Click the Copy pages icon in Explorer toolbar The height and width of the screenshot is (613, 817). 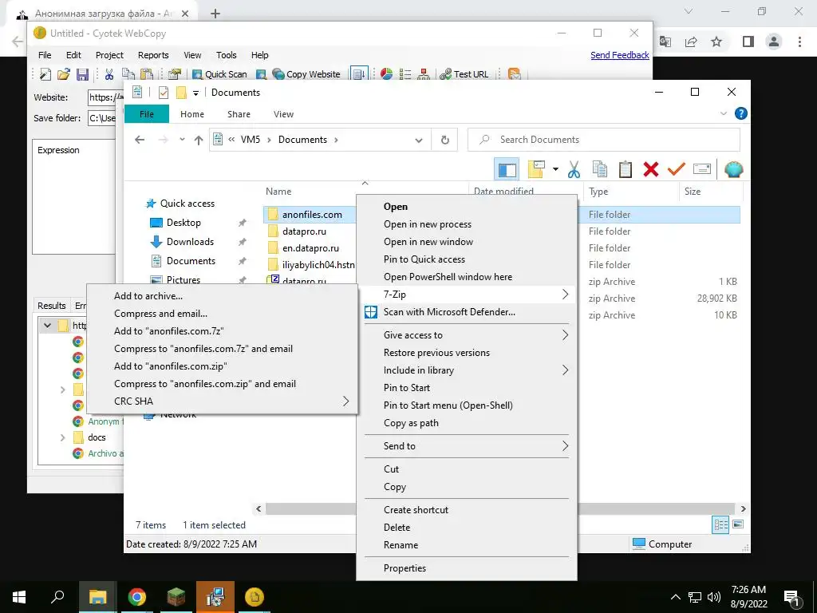click(x=600, y=169)
